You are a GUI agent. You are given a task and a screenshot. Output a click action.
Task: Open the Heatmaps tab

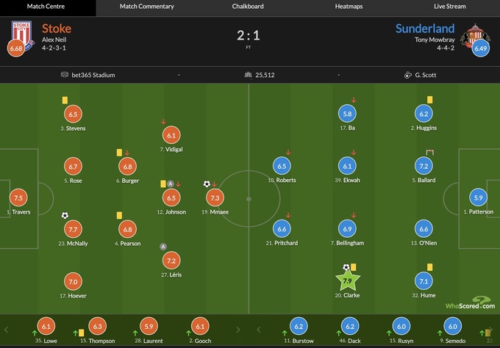coord(349,7)
